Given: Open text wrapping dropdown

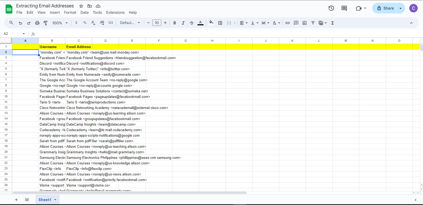Looking at the screenshot, I should tap(265, 23).
